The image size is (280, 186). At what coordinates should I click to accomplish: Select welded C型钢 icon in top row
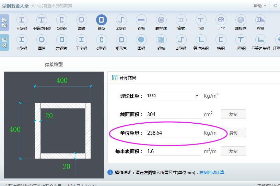pyautogui.click(x=62, y=20)
